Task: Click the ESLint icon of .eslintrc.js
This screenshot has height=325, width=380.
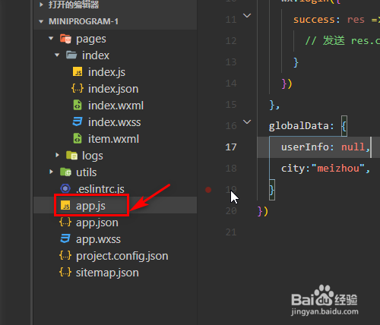Action: (65, 188)
